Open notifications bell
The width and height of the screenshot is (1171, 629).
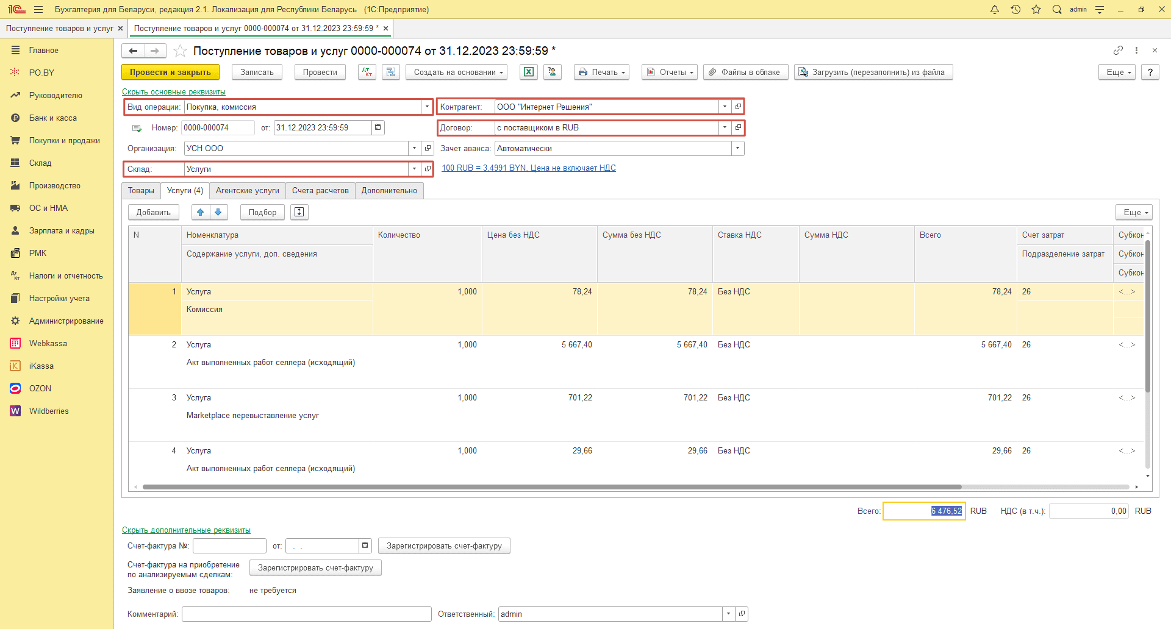tap(995, 9)
